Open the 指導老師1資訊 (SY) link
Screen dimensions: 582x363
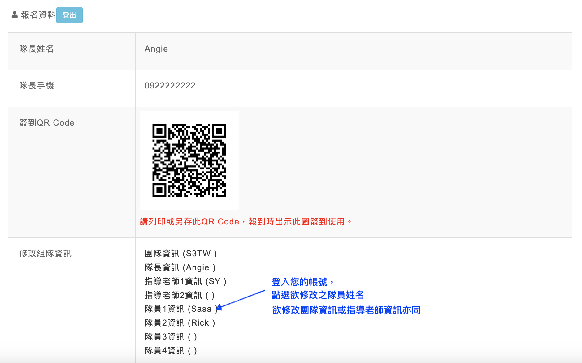tap(186, 281)
